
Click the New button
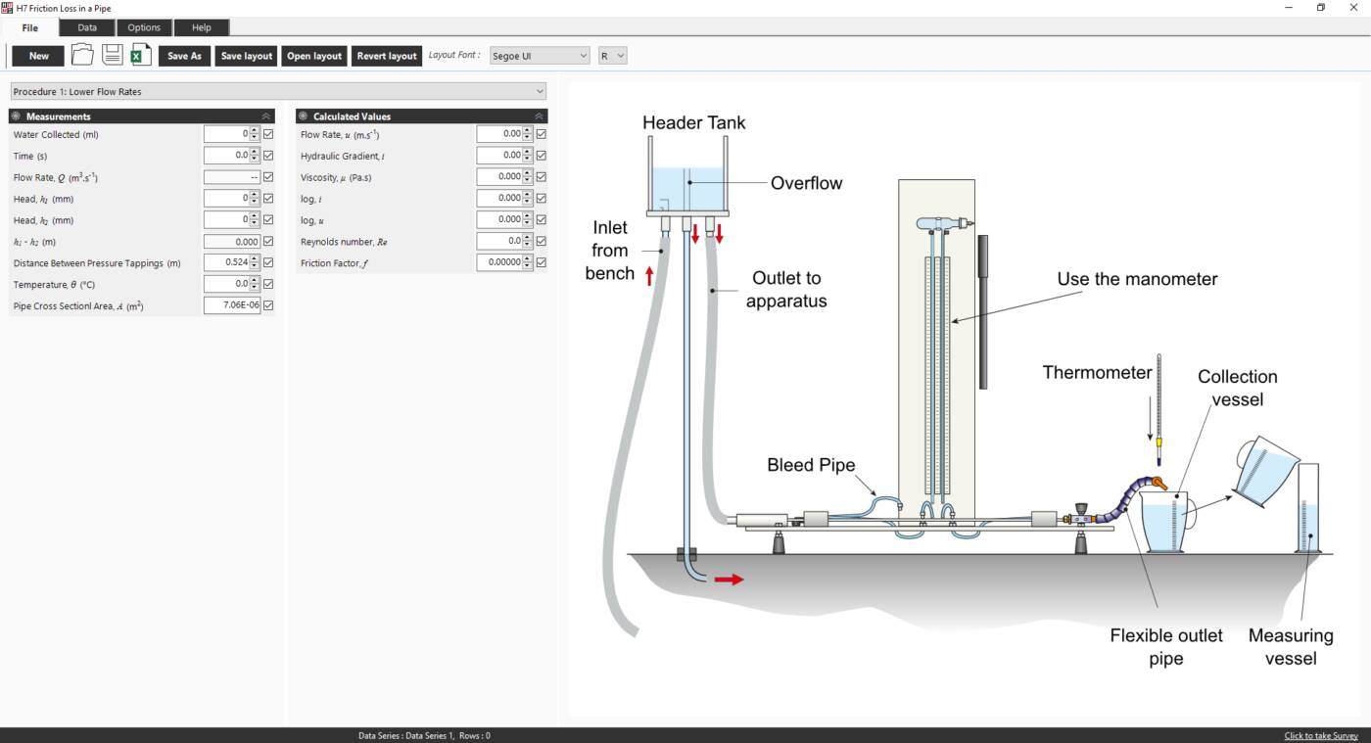[38, 56]
